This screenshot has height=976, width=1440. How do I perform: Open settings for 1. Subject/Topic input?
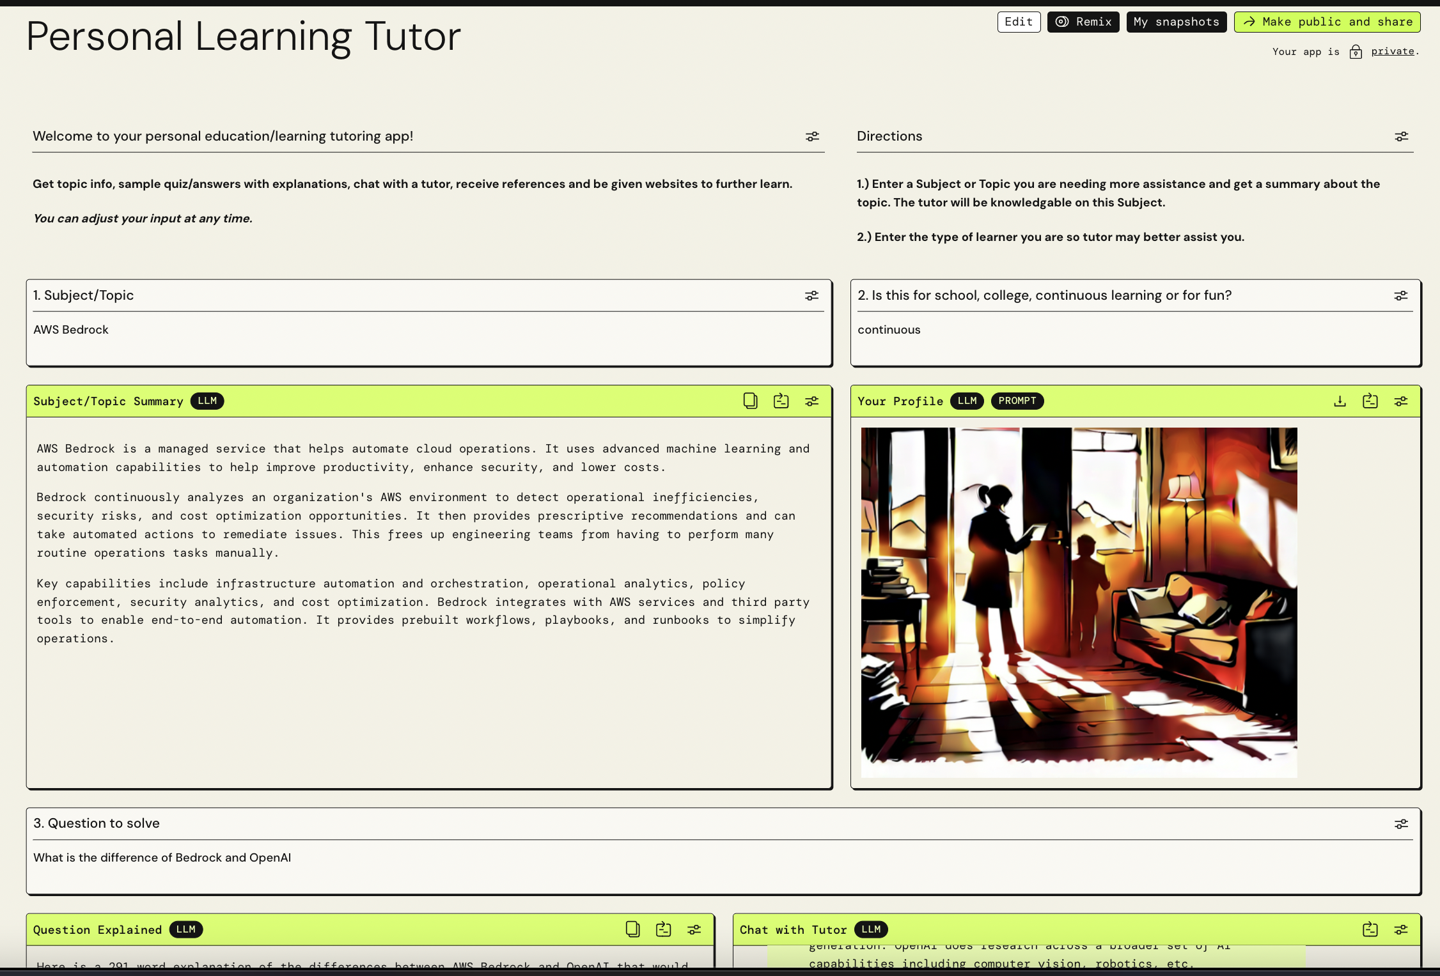[811, 296]
